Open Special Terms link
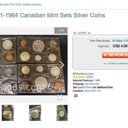 coord(85,87)
